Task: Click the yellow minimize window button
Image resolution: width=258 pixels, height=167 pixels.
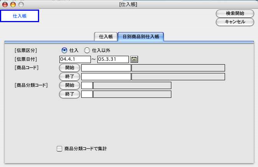Action: [x=13, y=4]
